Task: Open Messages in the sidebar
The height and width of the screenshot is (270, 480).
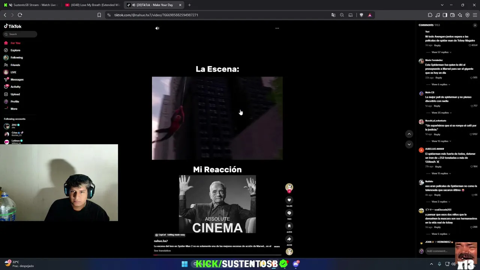Action: coord(17,79)
